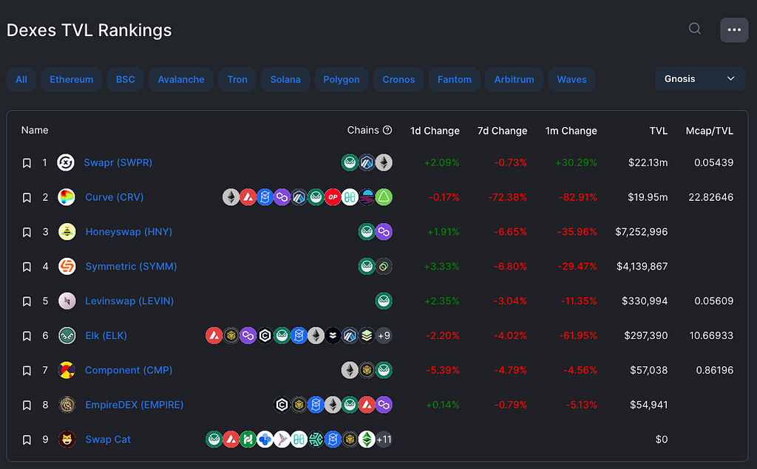Open the Component (CMP) link
The height and width of the screenshot is (469, 757).
click(x=129, y=370)
